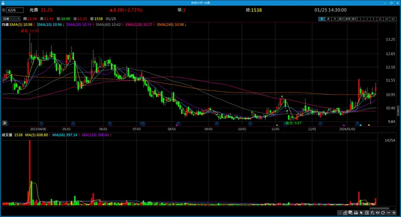Viewport: 401px width, 217px height.
Task: Click the 14254 volume axis label
Action: point(390,140)
